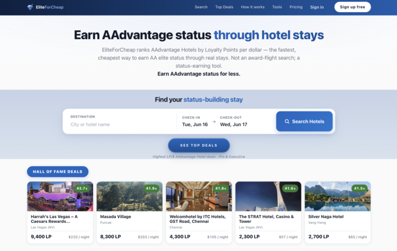Click the 41.9x badge on Masada Village
397x251 pixels.
pyautogui.click(x=152, y=189)
